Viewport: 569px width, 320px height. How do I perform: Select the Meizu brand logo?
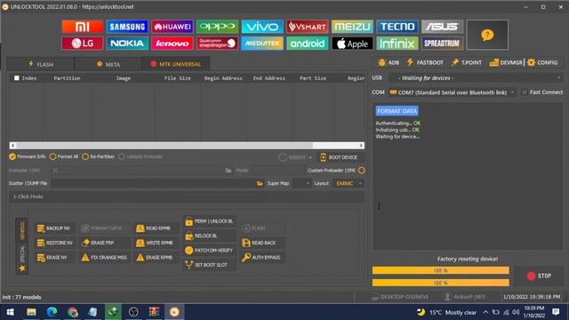(352, 27)
